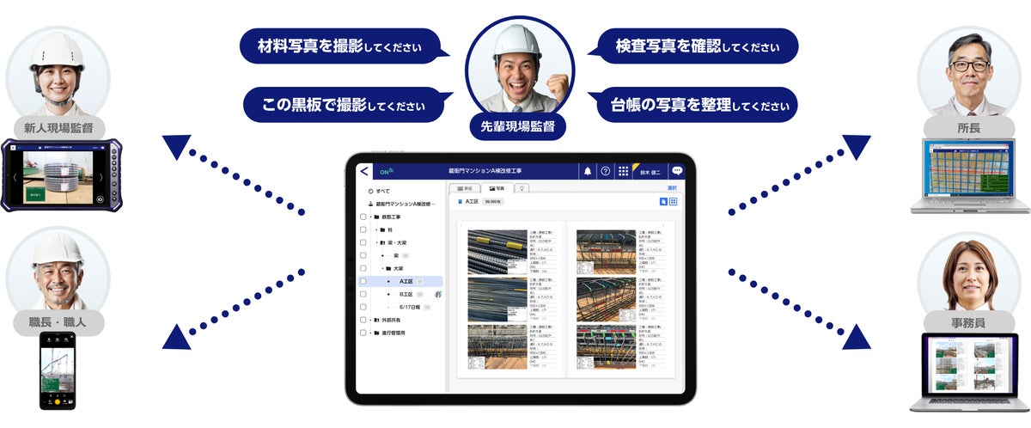Tick the 大梁 checkbox
The height and width of the screenshot is (428, 1031).
point(363,268)
